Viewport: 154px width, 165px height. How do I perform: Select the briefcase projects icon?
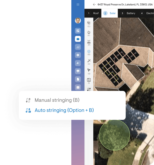78,39
